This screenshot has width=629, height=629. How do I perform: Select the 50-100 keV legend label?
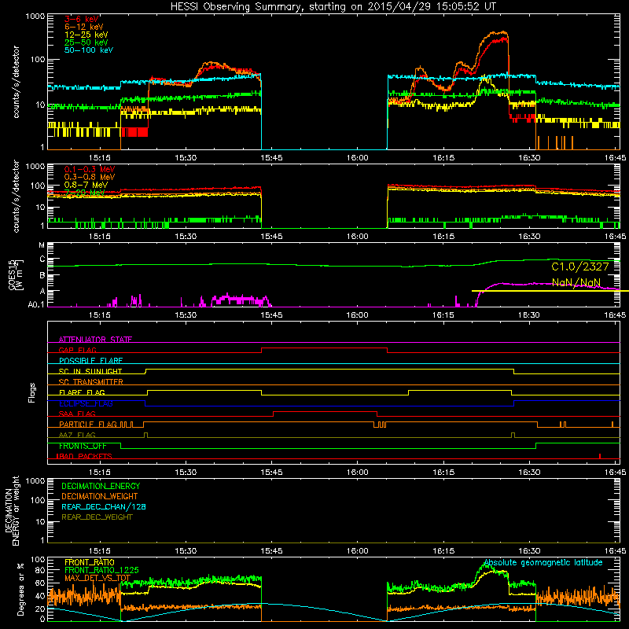tap(89, 50)
